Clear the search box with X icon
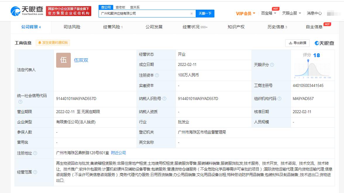 pos(192,13)
